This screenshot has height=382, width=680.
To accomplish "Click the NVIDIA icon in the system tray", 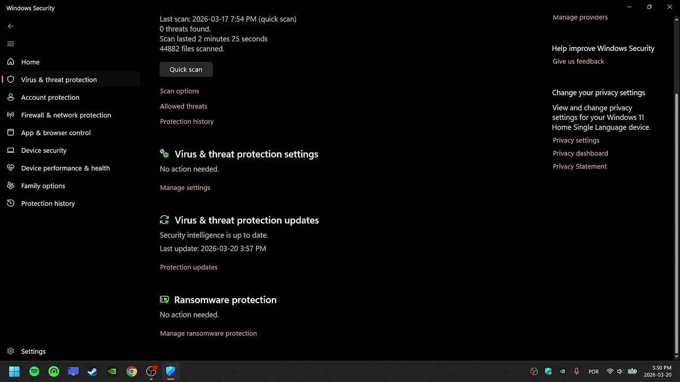I will (563, 371).
